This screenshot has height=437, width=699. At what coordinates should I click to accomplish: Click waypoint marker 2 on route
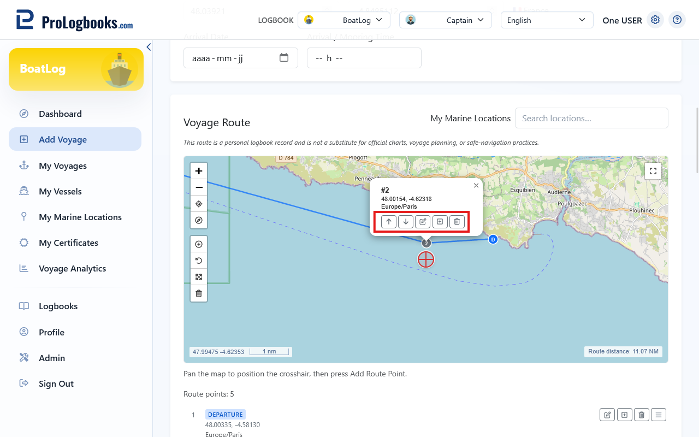click(426, 243)
